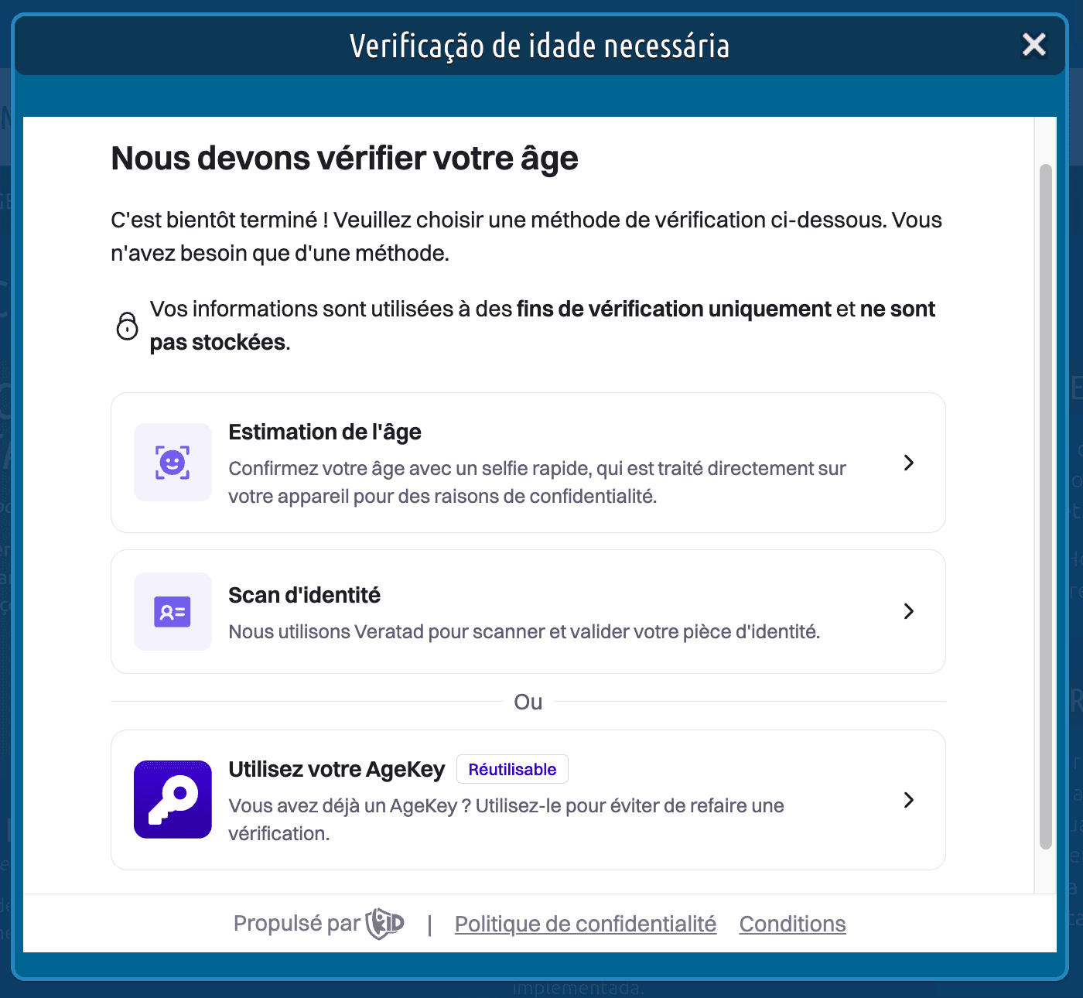Viewport: 1083px width, 998px height.
Task: Click the C'est bientôt terminé paragraph
Action: 526,236
